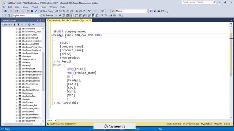This screenshot has height=131, width=234.
Task: Toggle the Query Options icon
Action: (68, 15)
